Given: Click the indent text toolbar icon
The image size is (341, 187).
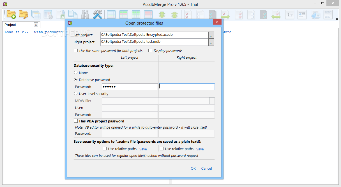Looking at the screenshot, I should 302,14.
